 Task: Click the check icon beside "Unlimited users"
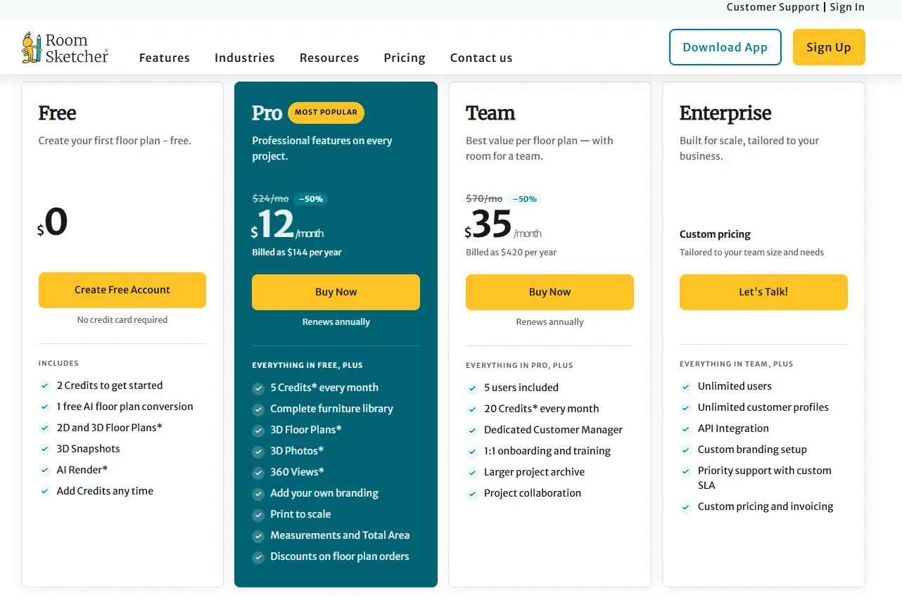click(x=686, y=387)
